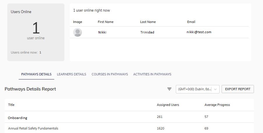Click Nikki's avatar image
This screenshot has width=263, height=133.
point(78,32)
